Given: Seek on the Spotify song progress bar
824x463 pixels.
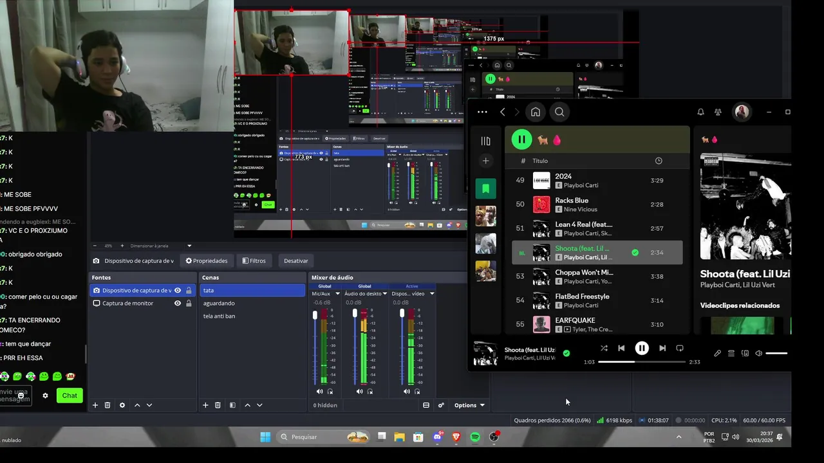Looking at the screenshot, I should coord(642,362).
